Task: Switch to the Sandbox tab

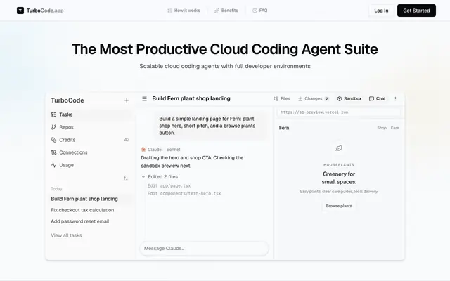Action: (x=349, y=98)
